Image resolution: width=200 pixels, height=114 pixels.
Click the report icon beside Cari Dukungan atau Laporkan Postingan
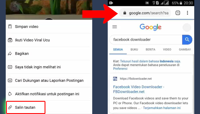point(10,81)
